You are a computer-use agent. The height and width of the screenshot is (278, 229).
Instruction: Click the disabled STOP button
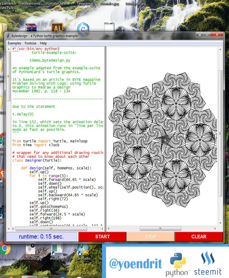tap(150, 236)
